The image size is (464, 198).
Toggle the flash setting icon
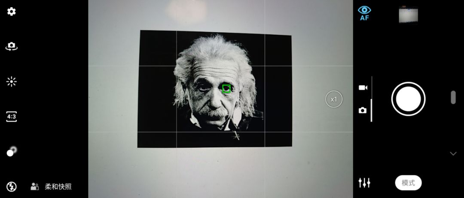(x=12, y=186)
